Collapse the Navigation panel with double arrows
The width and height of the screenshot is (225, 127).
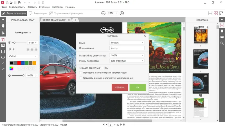(222, 20)
